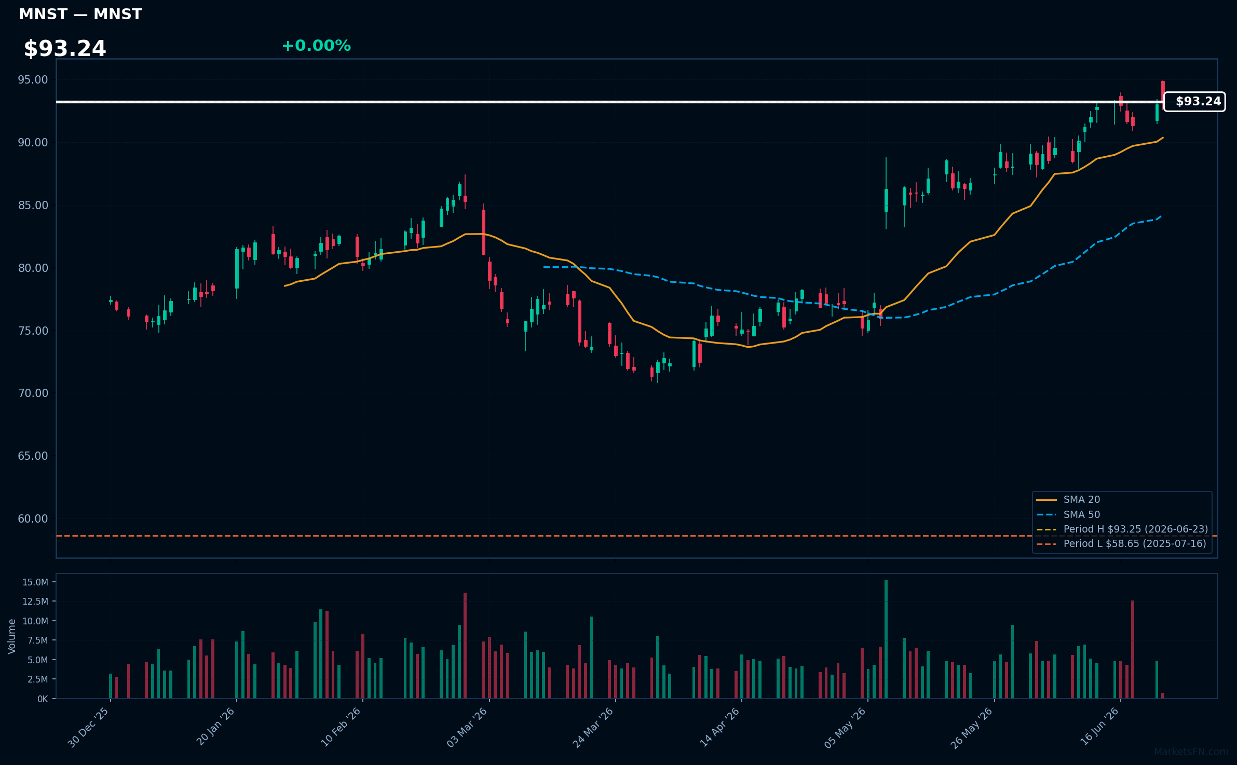Click the 15.0M volume axis label
Image resolution: width=1237 pixels, height=765 pixels.
pos(35,582)
